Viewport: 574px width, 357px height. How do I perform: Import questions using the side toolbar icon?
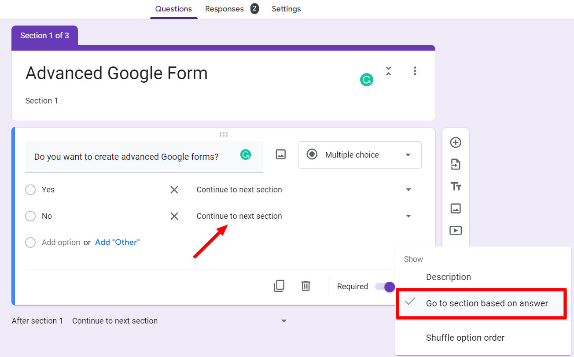pyautogui.click(x=456, y=165)
